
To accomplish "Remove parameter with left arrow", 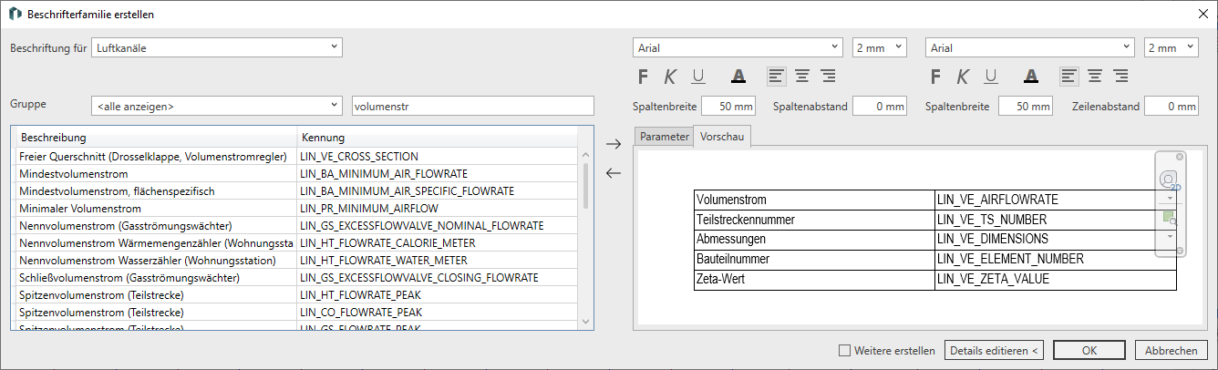I will point(614,173).
